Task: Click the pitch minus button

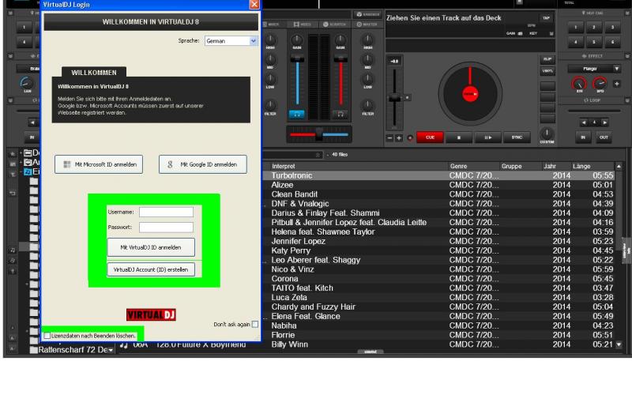Action: [389, 137]
